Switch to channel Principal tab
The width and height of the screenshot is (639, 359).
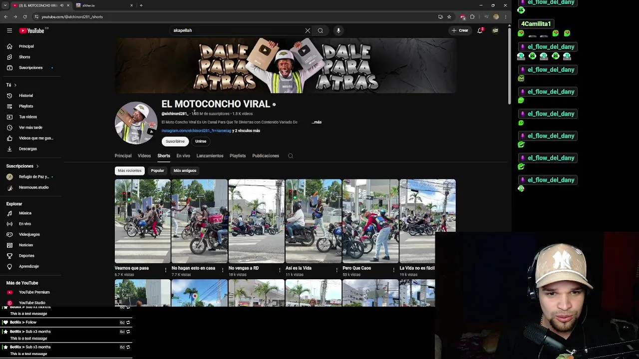pos(123,156)
